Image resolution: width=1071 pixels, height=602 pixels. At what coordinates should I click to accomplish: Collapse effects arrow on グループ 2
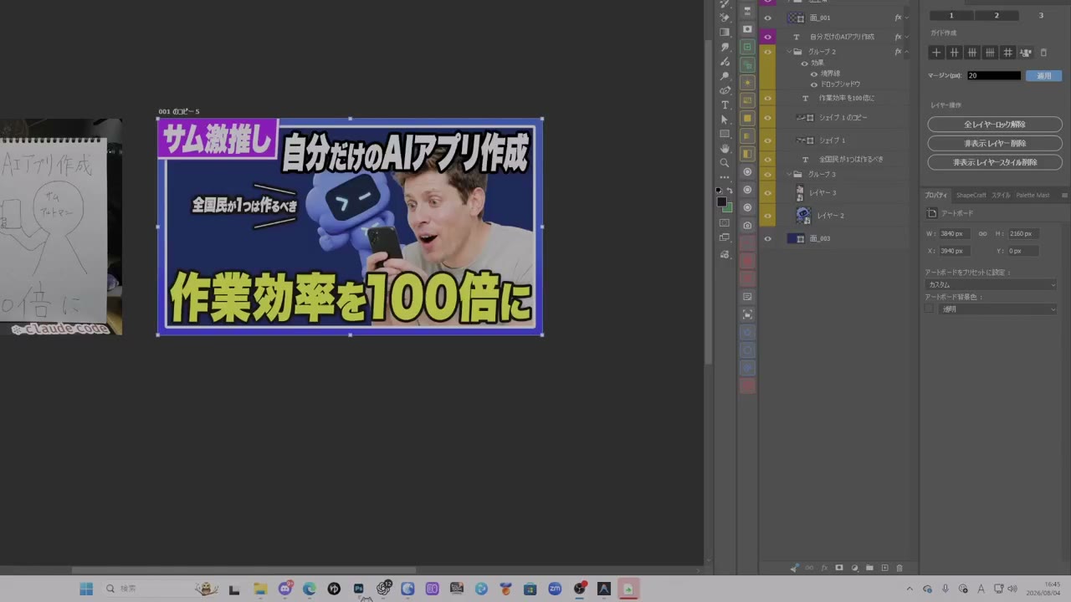907,52
